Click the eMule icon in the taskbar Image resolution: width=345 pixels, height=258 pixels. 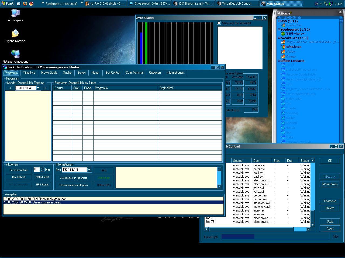(87, 3)
